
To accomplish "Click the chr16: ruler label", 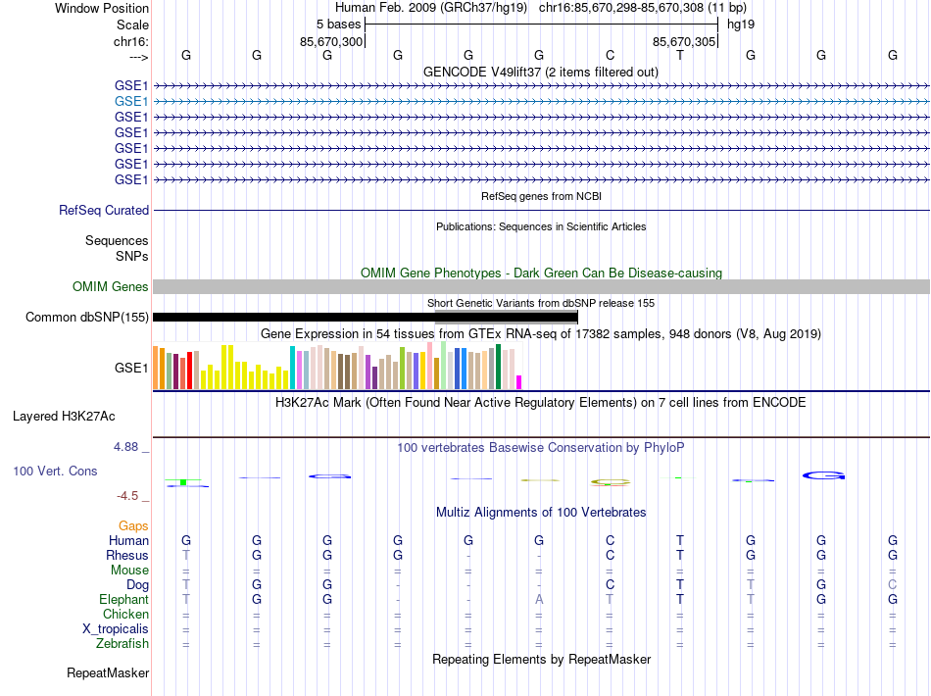I will tap(130, 41).
